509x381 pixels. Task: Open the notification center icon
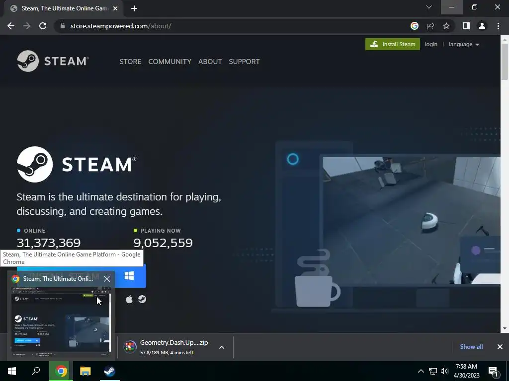click(x=494, y=372)
